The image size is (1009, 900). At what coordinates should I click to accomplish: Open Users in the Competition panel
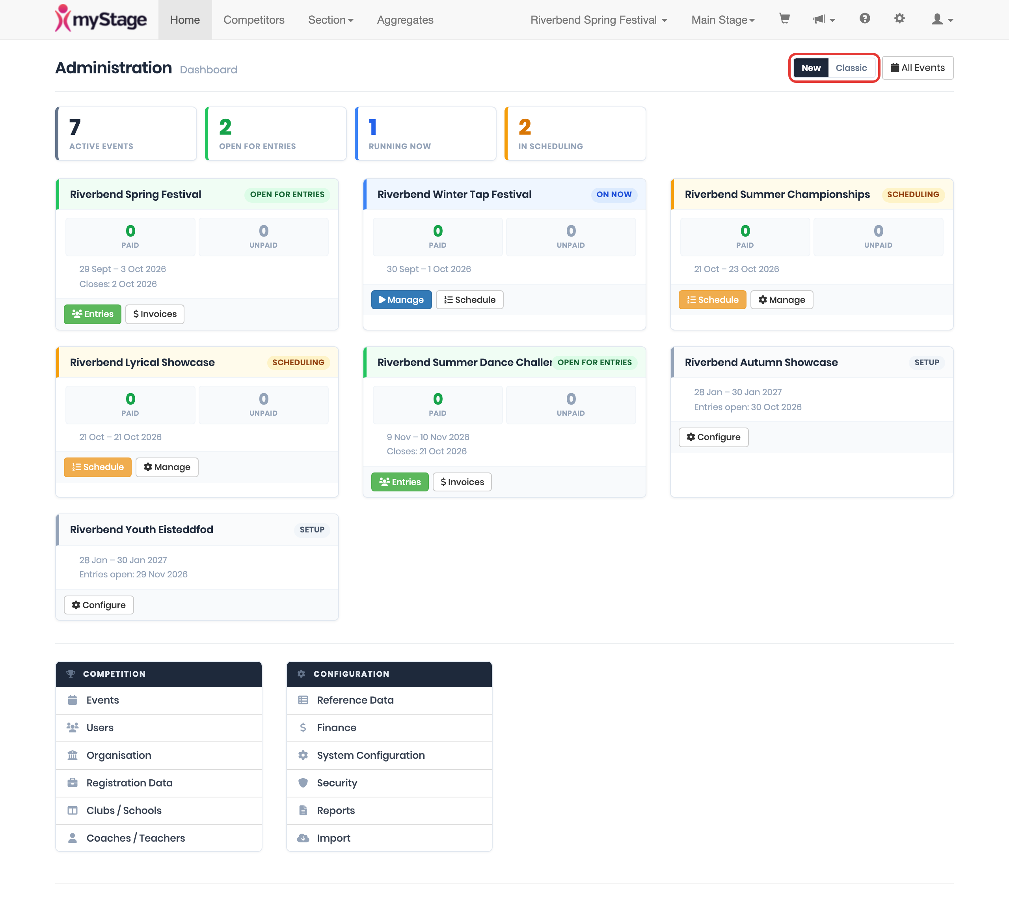158,728
